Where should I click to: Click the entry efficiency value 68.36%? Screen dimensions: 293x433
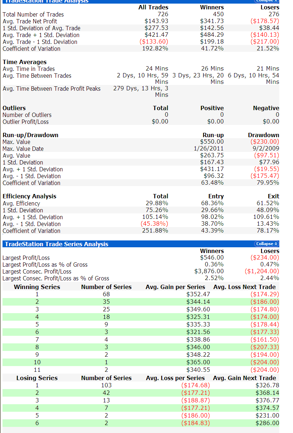212,203
